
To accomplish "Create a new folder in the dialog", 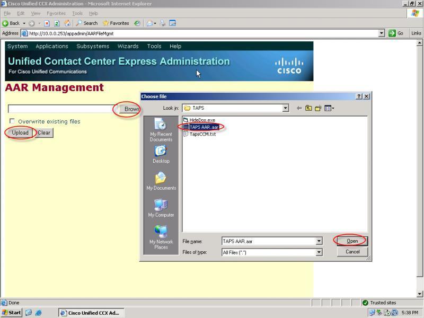I will [x=319, y=108].
